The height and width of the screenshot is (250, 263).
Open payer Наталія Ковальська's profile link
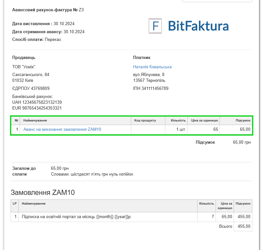(x=152, y=67)
